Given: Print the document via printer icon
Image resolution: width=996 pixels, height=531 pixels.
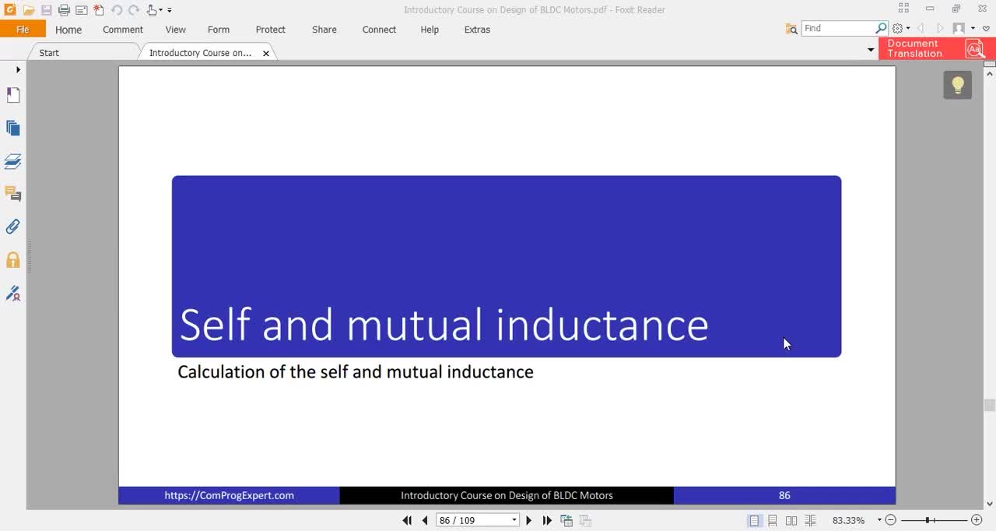Looking at the screenshot, I should click(x=64, y=10).
